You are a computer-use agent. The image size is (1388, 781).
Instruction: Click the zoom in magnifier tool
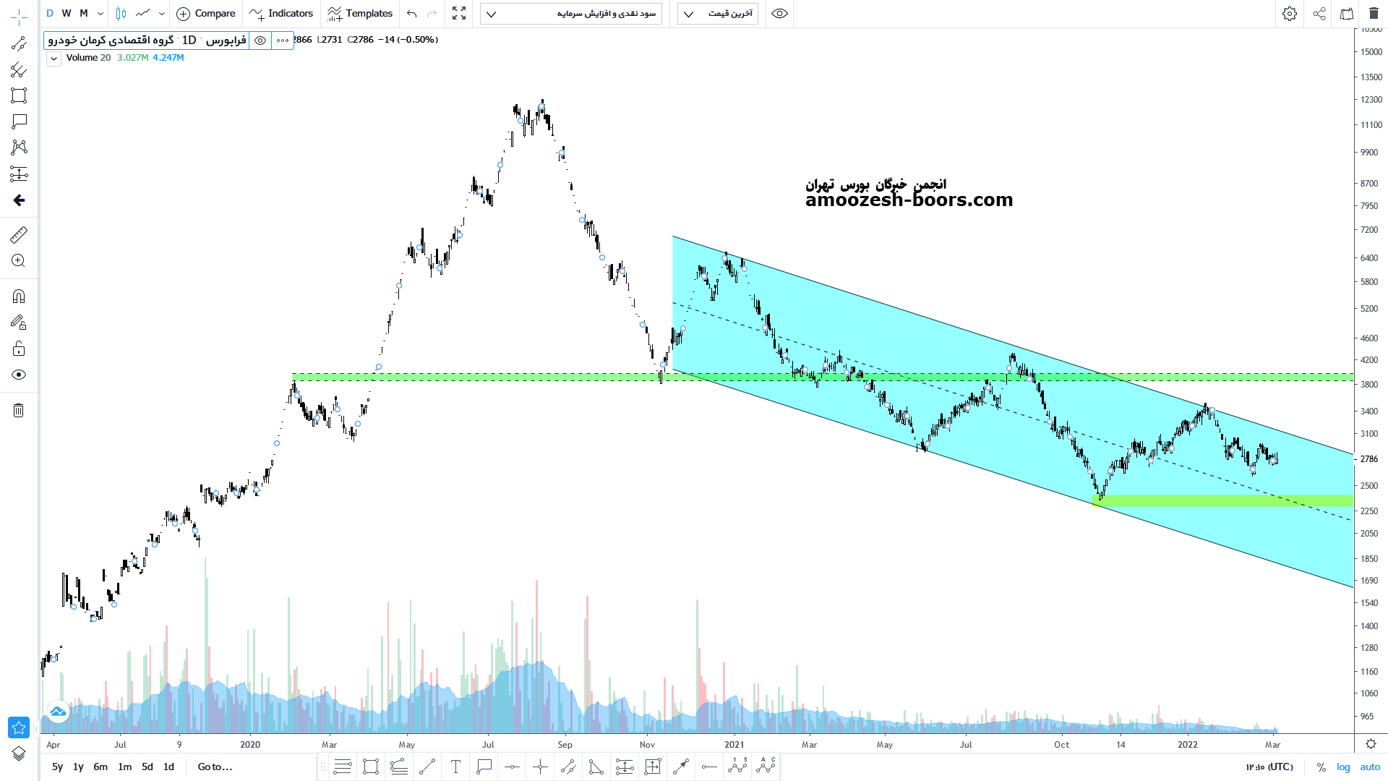tap(19, 261)
